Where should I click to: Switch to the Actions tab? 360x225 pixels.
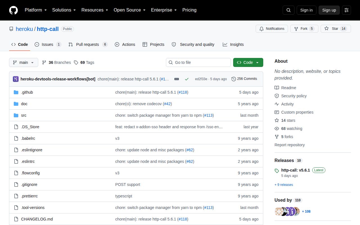pyautogui.click(x=125, y=44)
